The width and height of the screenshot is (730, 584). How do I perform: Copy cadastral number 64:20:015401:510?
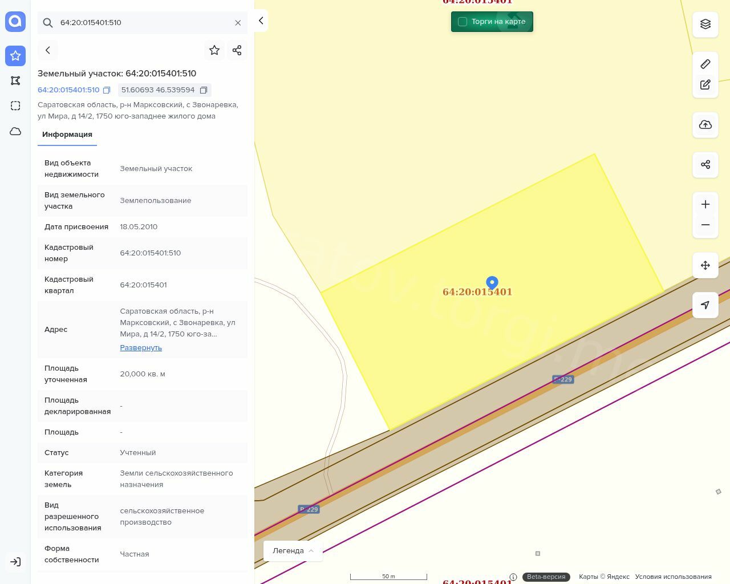(x=107, y=90)
